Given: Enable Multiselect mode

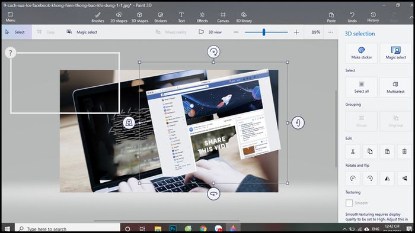Looking at the screenshot, I should point(395,87).
